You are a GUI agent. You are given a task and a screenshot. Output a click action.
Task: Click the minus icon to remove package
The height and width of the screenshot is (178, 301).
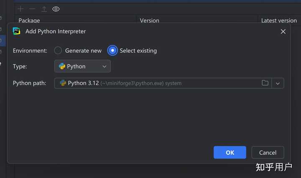tap(32, 9)
